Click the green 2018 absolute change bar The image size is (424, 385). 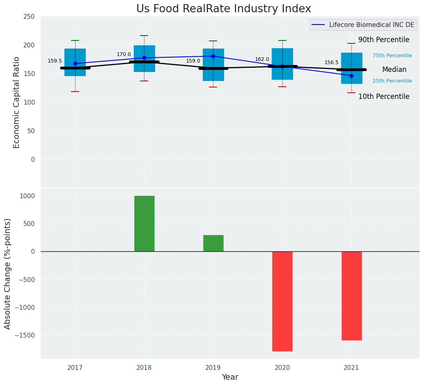click(x=144, y=224)
